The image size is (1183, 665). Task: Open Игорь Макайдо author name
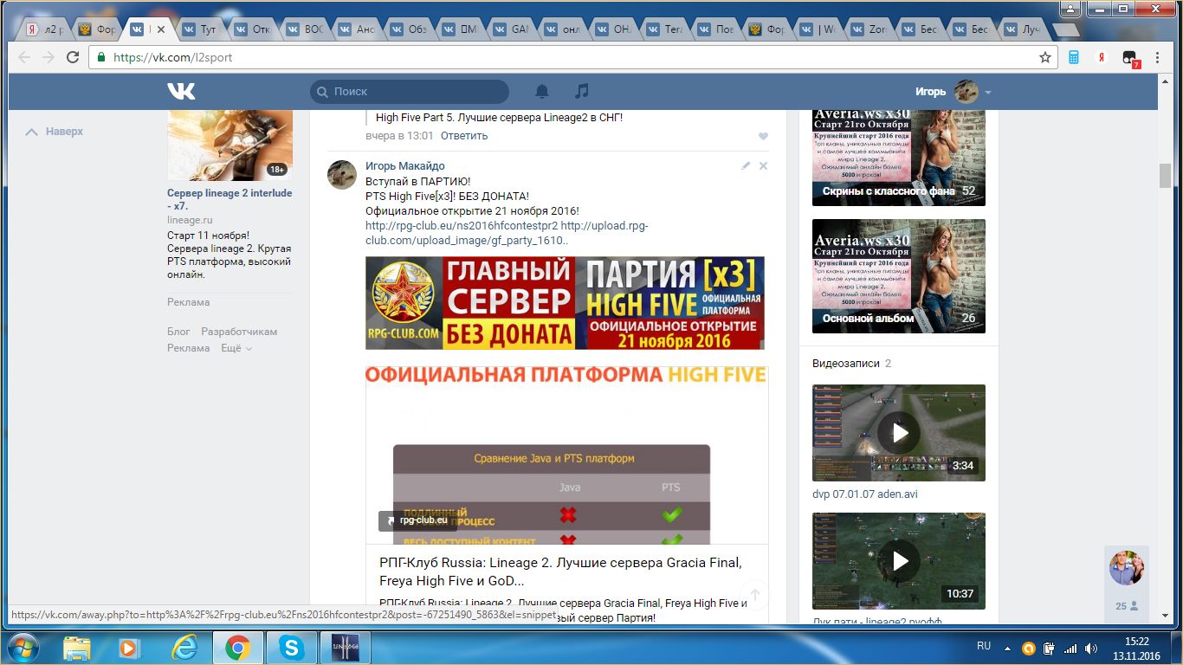pos(405,166)
